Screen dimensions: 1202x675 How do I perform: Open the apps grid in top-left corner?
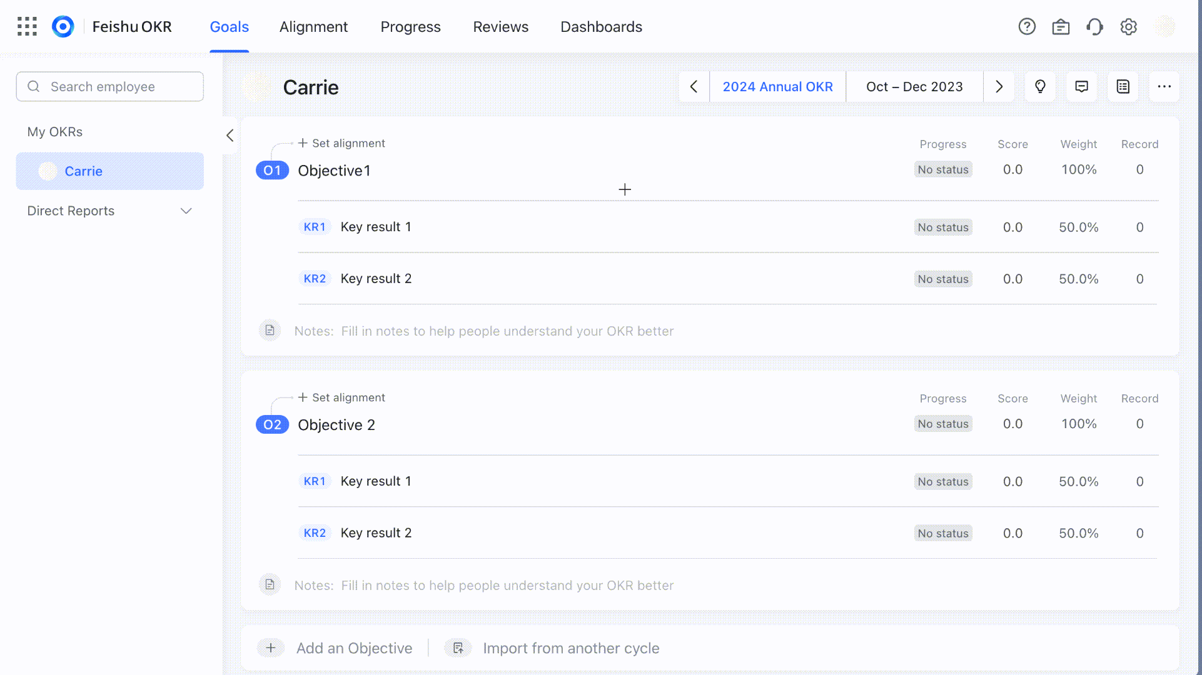click(26, 26)
